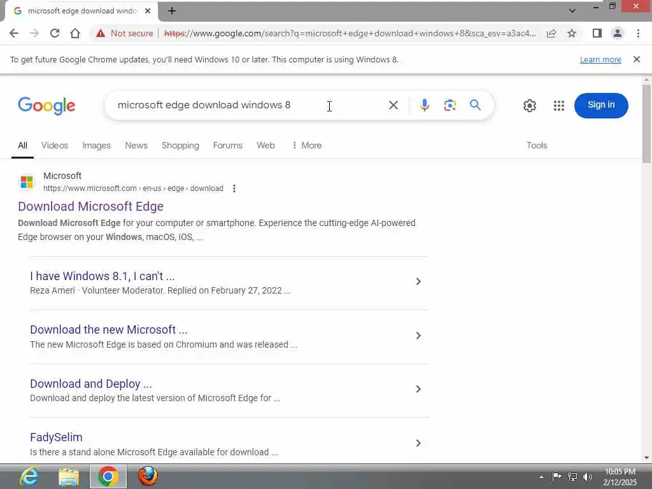The height and width of the screenshot is (489, 652).
Task: Open Download and Deploy sitelink
Action: pyautogui.click(x=91, y=383)
